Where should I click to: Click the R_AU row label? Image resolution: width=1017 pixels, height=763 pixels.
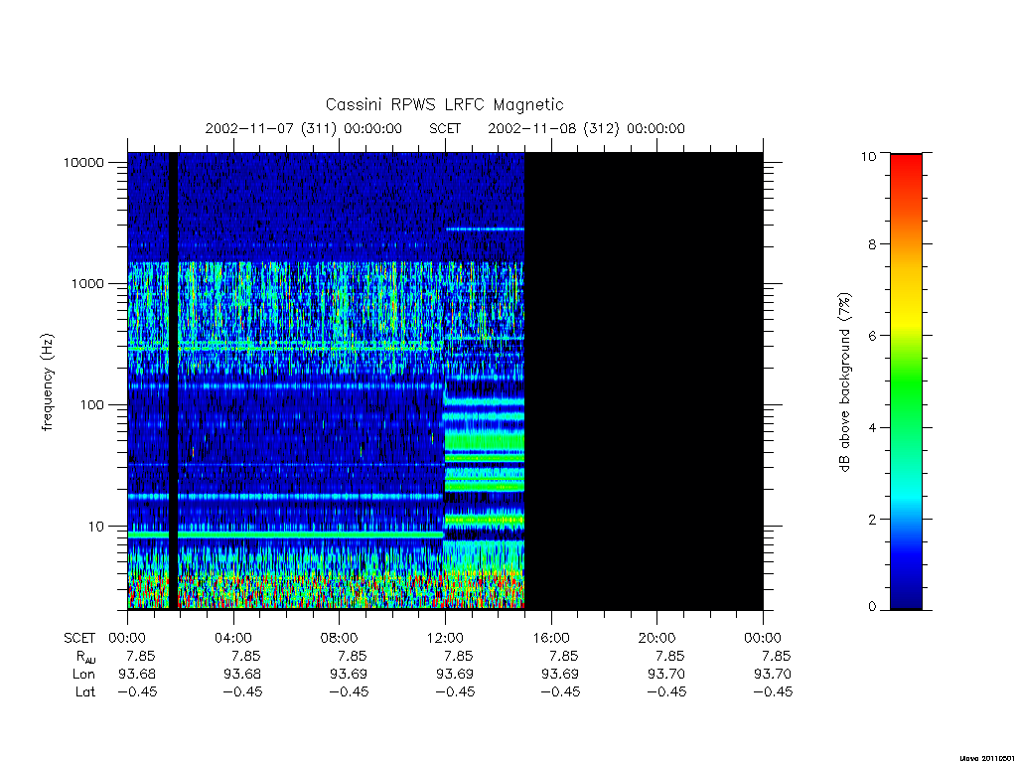[85, 657]
